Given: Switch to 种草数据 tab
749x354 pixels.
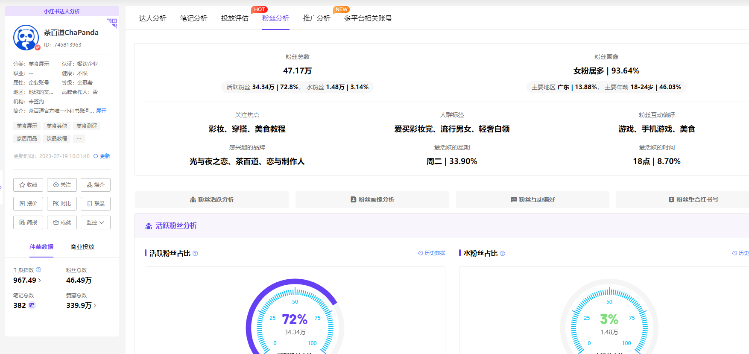Looking at the screenshot, I should coord(41,247).
